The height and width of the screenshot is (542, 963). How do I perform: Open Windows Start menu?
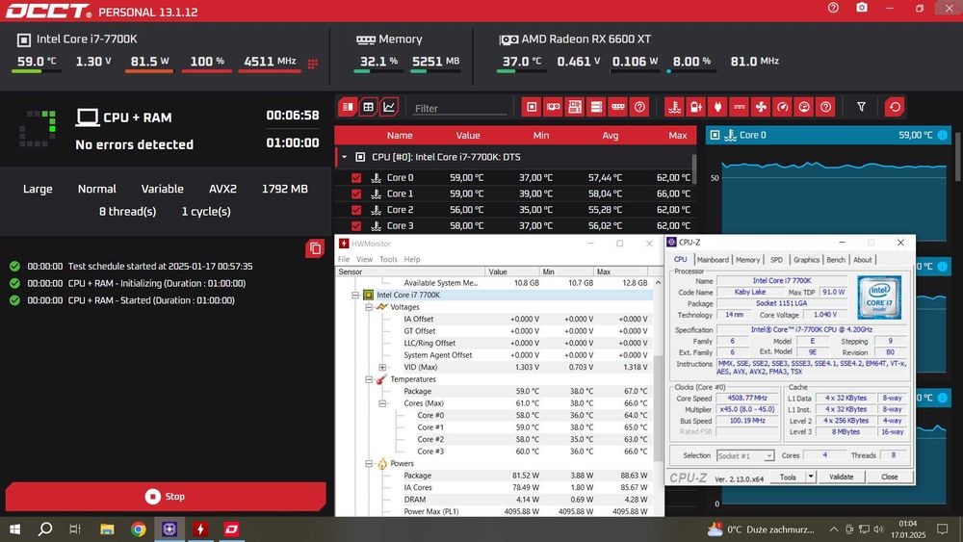point(14,529)
